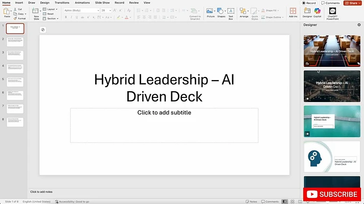Toggle the Comments pane in status bar
This screenshot has height=204, width=364.
point(270,201)
